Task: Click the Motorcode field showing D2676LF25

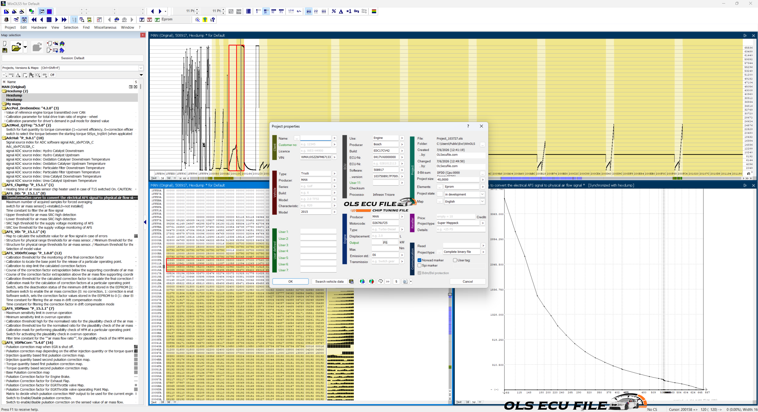Action: pyautogui.click(x=385, y=223)
